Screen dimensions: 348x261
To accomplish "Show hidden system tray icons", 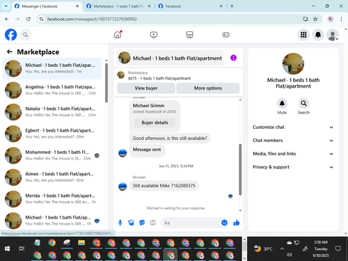I will pos(282,248).
